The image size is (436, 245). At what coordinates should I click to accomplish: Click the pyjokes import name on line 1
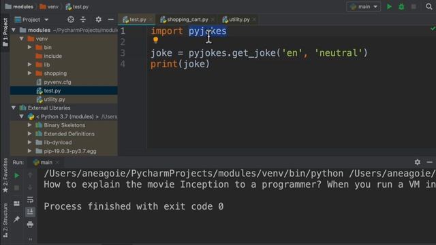coord(207,31)
